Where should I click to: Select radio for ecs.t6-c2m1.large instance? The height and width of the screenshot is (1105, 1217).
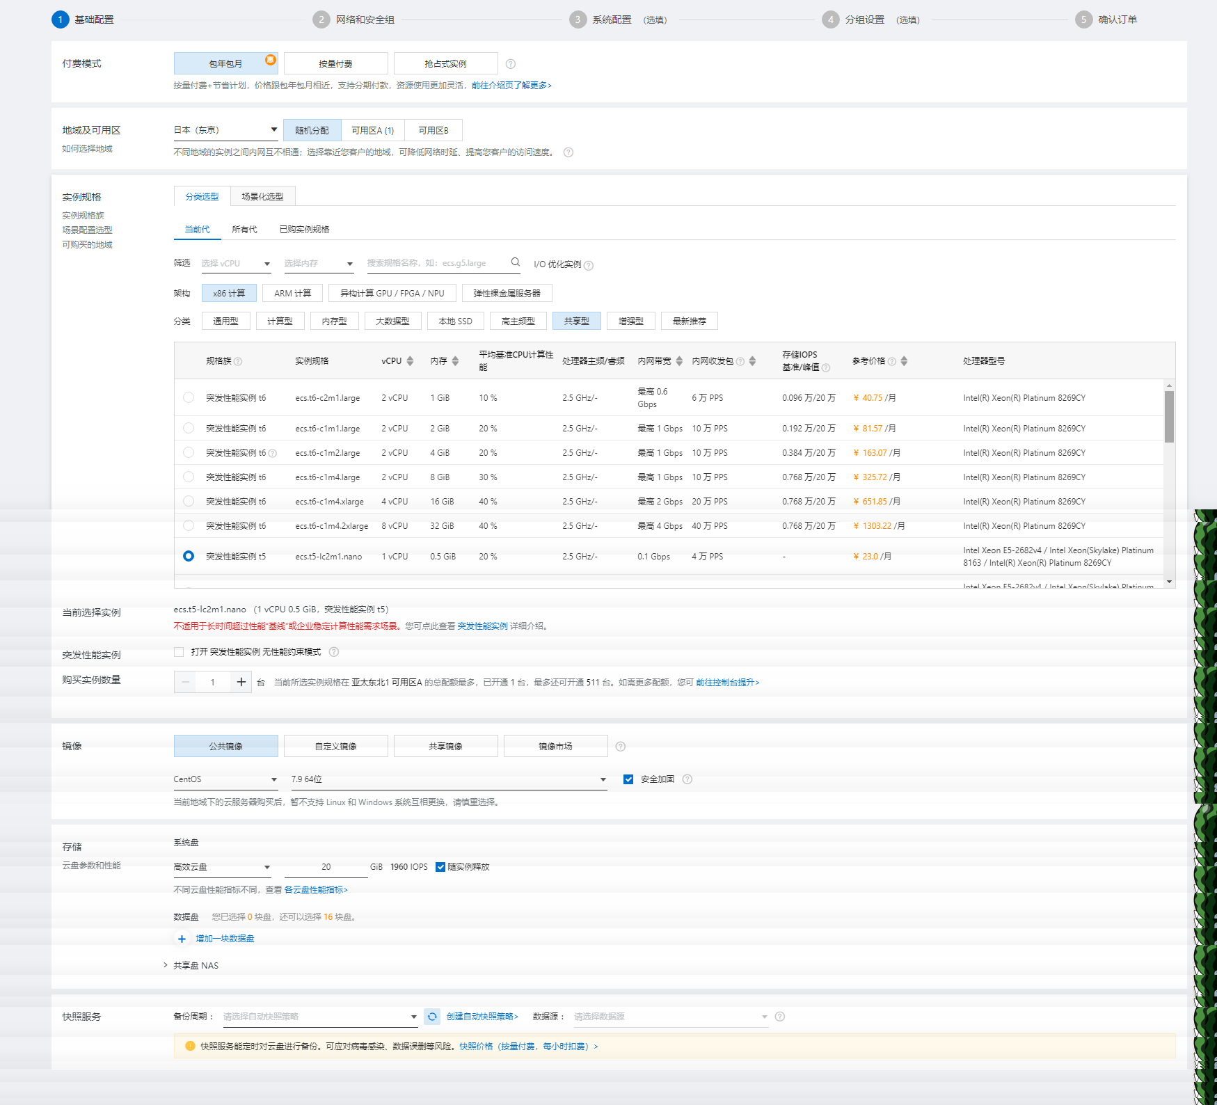[x=189, y=397]
